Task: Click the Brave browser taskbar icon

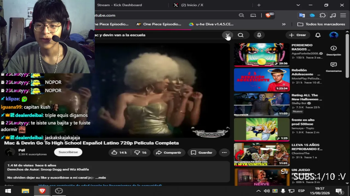Action: [x=42, y=191]
